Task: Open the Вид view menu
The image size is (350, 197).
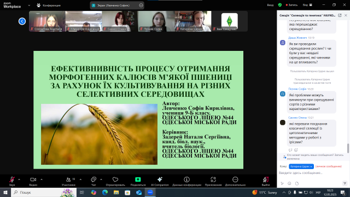Action: coord(307,5)
